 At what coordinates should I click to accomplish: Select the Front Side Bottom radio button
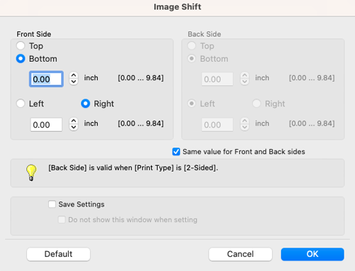point(21,59)
